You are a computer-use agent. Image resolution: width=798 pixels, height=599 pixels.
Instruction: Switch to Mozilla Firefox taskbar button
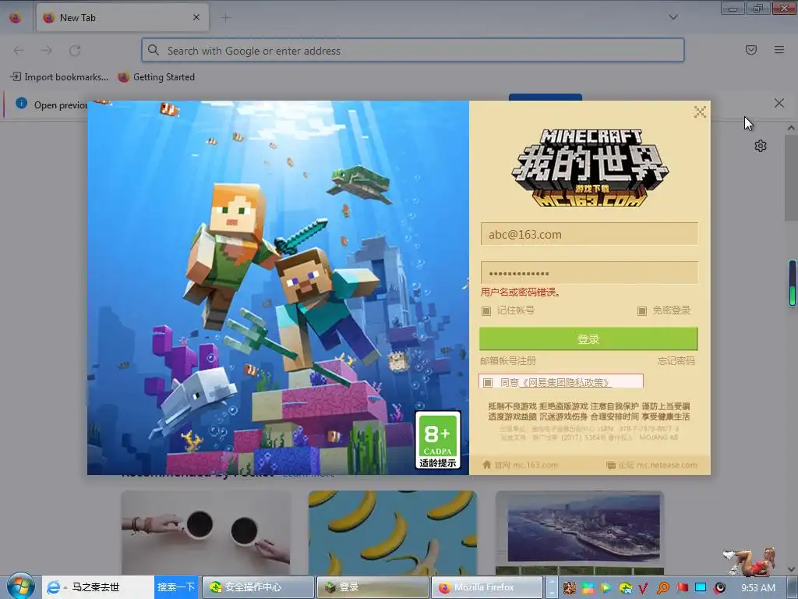[x=487, y=587]
